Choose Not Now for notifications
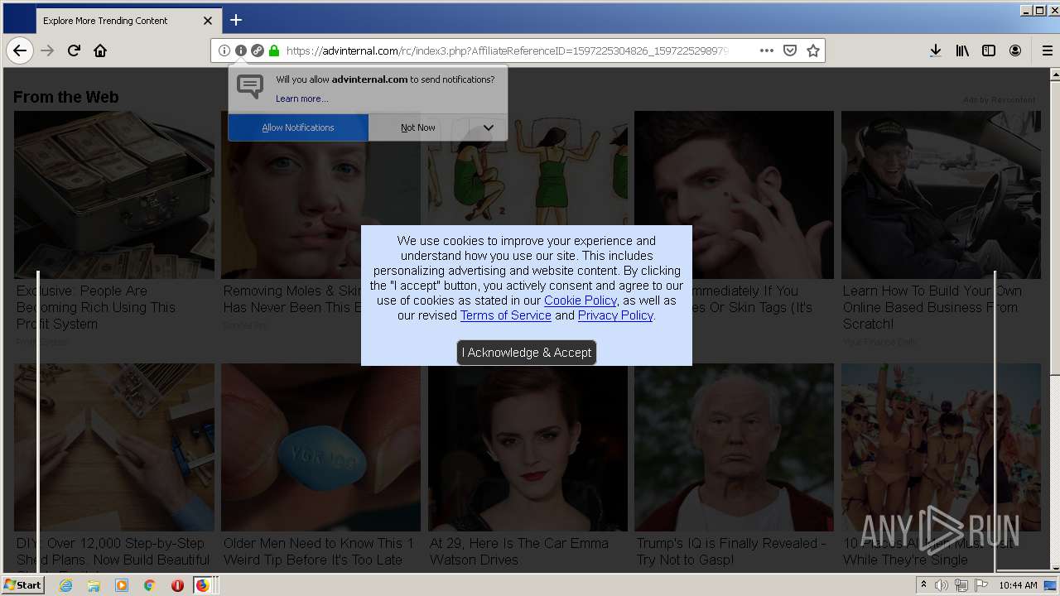The height and width of the screenshot is (596, 1060). tap(418, 127)
